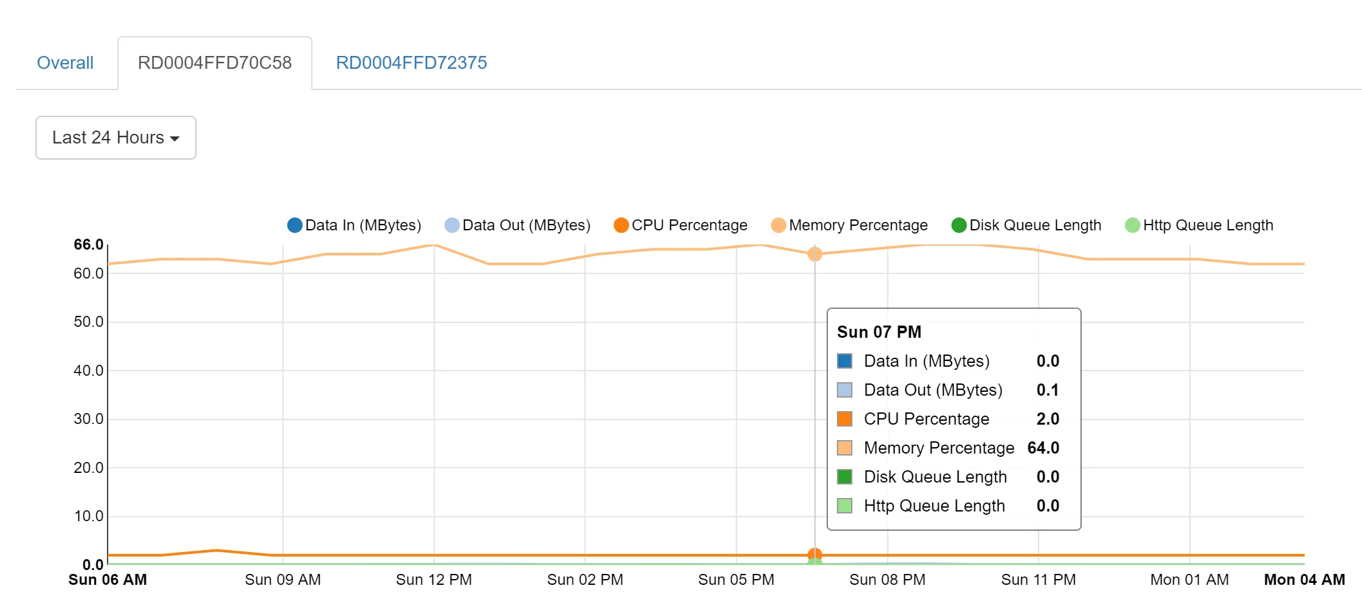This screenshot has height=599, width=1362.
Task: Switch to the Overall tab
Action: click(x=65, y=63)
